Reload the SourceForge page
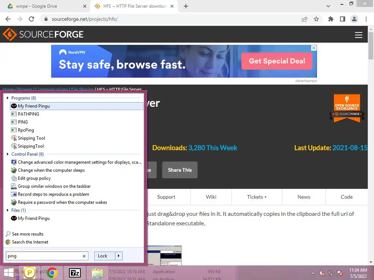 click(x=31, y=19)
